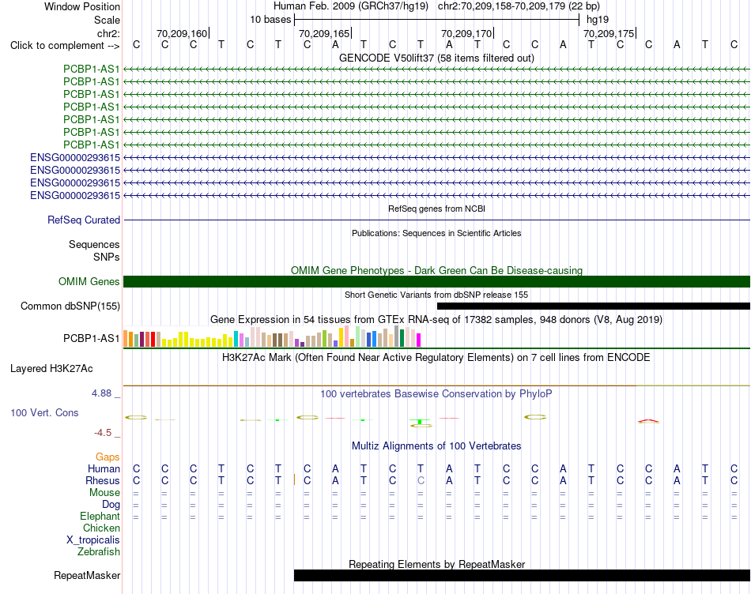Click the X_tropicalis alignment row label

tap(93, 540)
